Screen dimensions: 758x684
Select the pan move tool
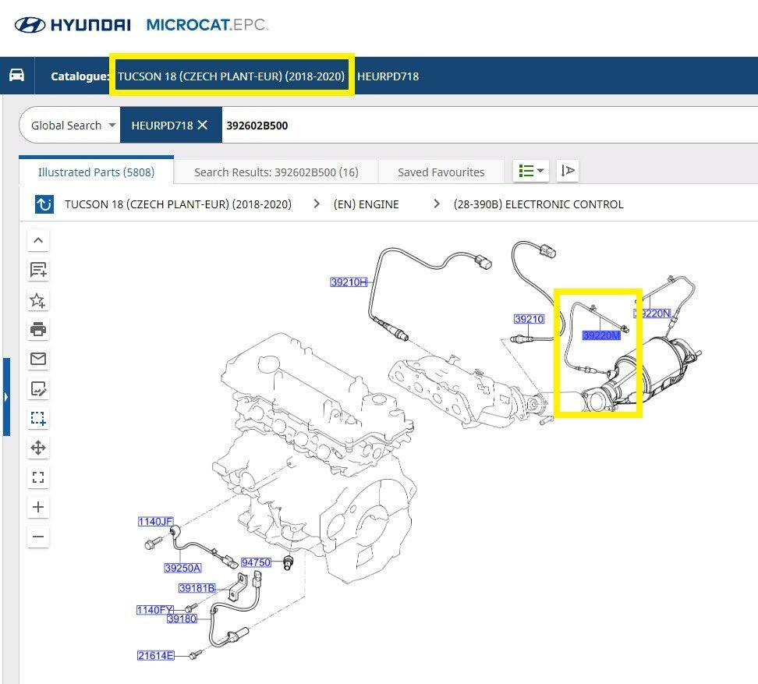point(38,448)
